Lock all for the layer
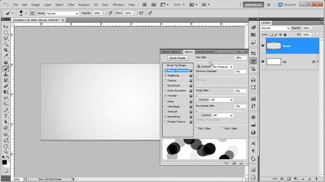Image resolution: width=325 pixels, height=182 pixels. click(285, 35)
